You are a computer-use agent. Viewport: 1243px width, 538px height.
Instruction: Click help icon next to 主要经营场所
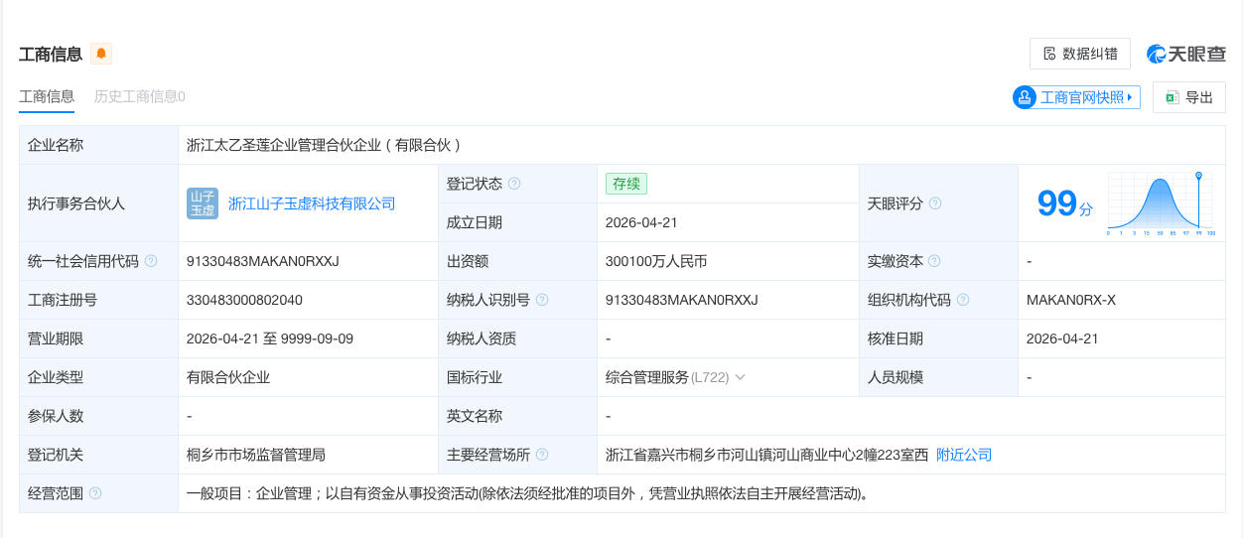542,455
